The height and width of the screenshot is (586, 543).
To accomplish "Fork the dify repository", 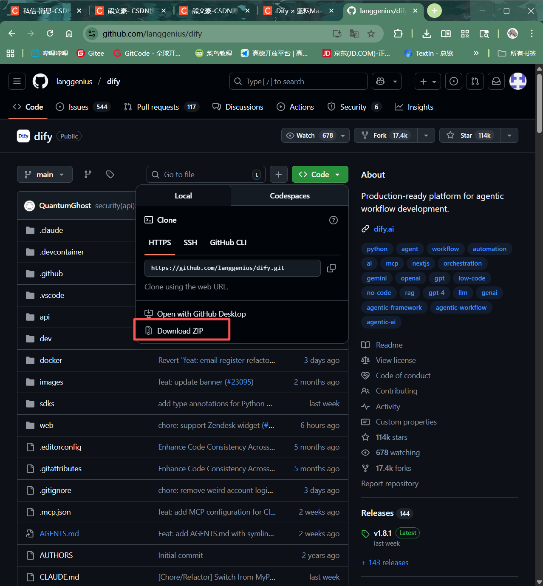I will (385, 136).
